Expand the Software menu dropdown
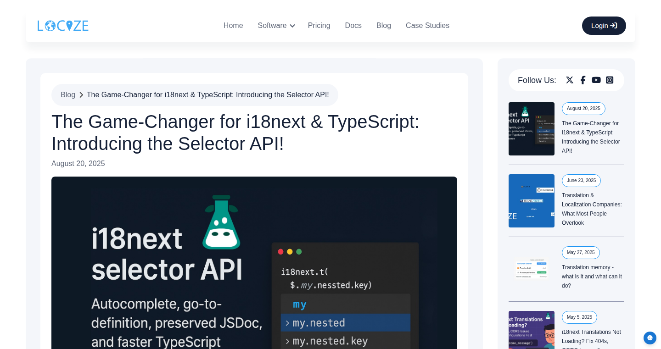 tap(276, 26)
